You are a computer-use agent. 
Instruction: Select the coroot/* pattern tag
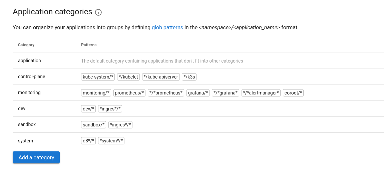click(293, 93)
